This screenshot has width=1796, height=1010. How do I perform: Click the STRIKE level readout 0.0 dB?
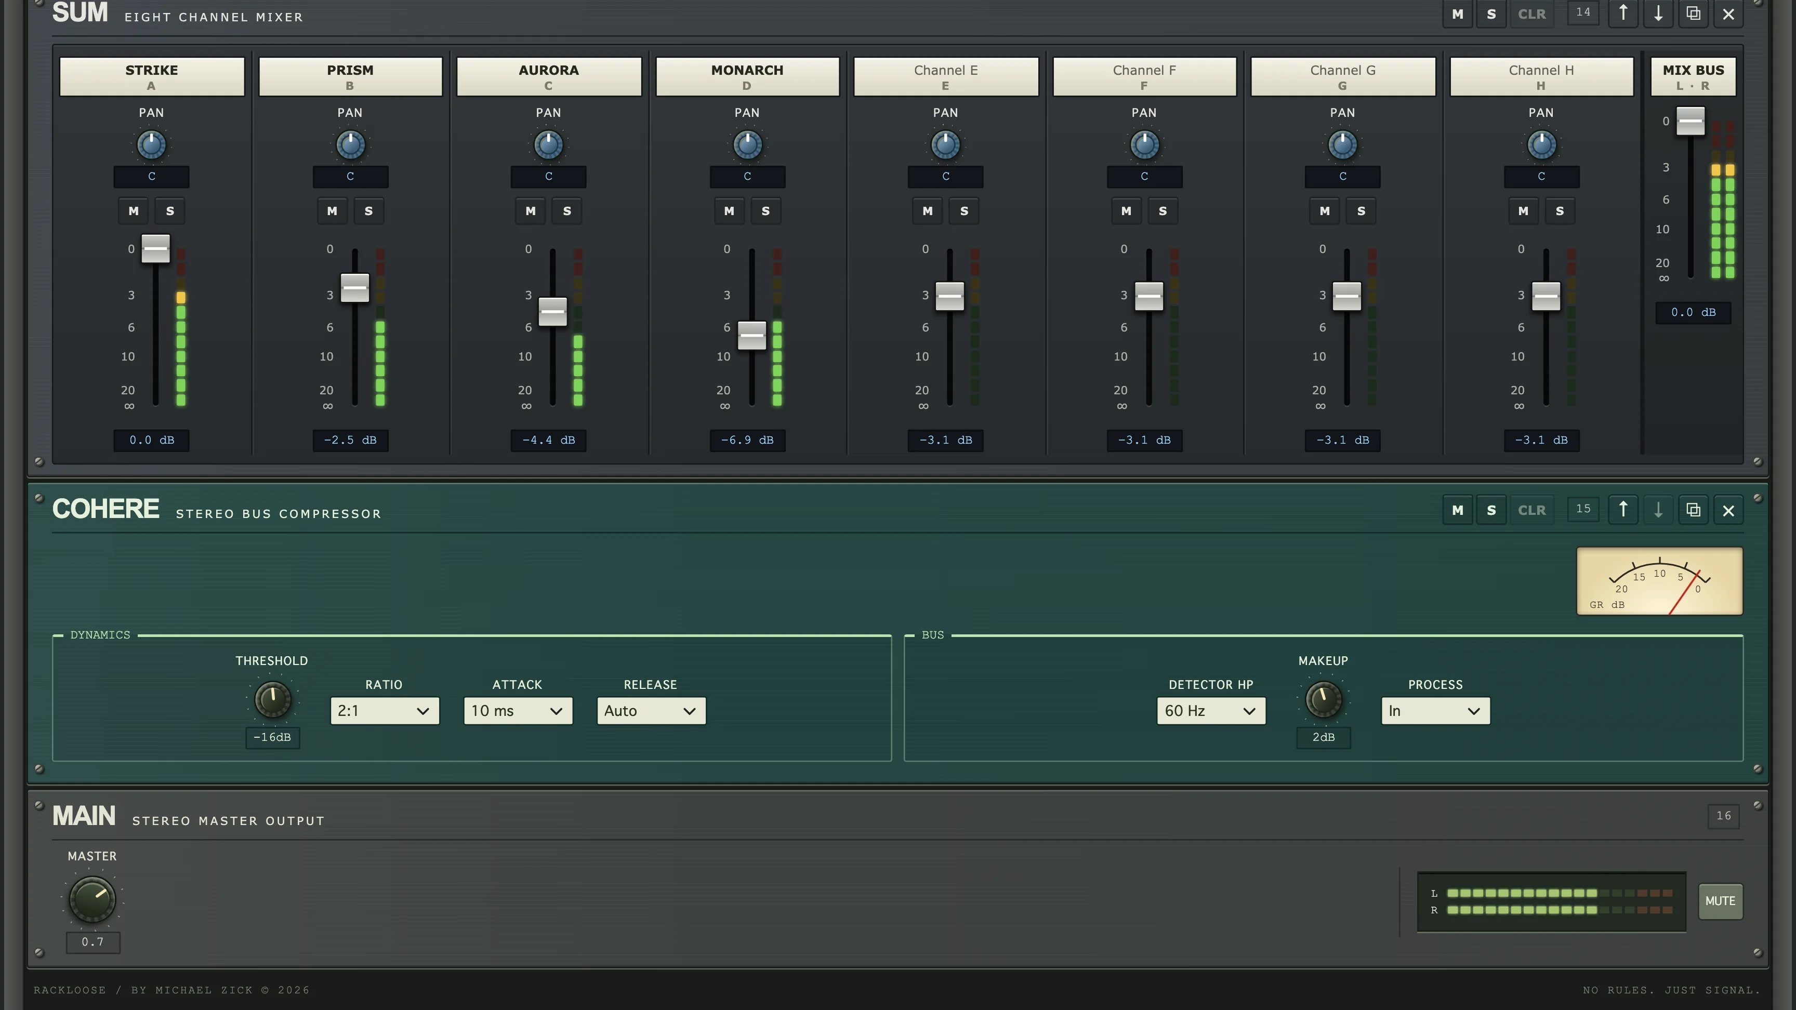151,440
